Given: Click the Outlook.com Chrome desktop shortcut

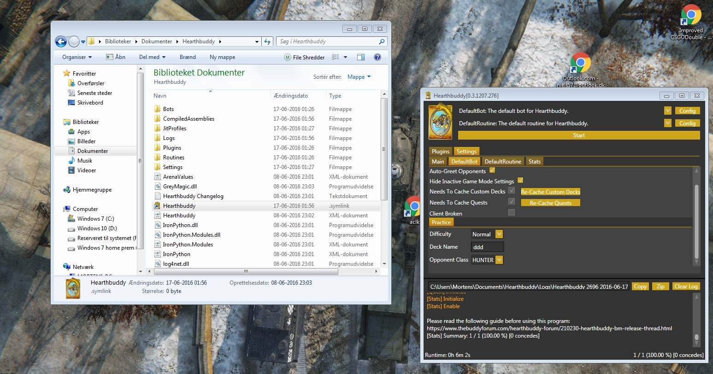Looking at the screenshot, I should [x=580, y=70].
